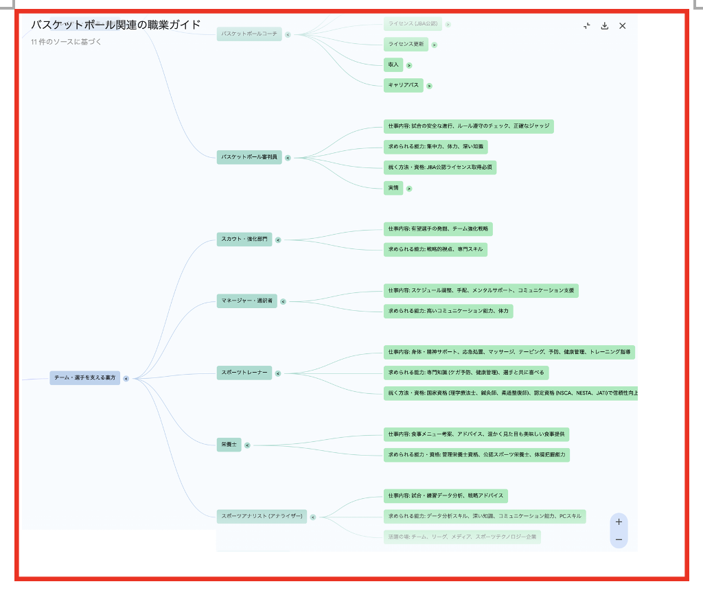Click the node about JBA公認ライセンス取得必須
The width and height of the screenshot is (703, 597).
click(x=440, y=167)
